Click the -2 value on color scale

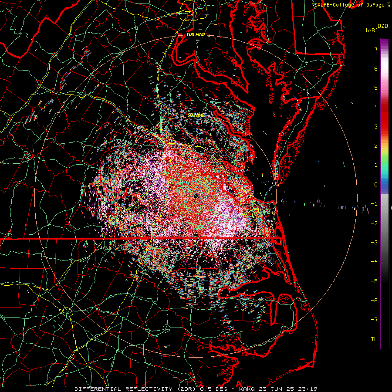374,223
